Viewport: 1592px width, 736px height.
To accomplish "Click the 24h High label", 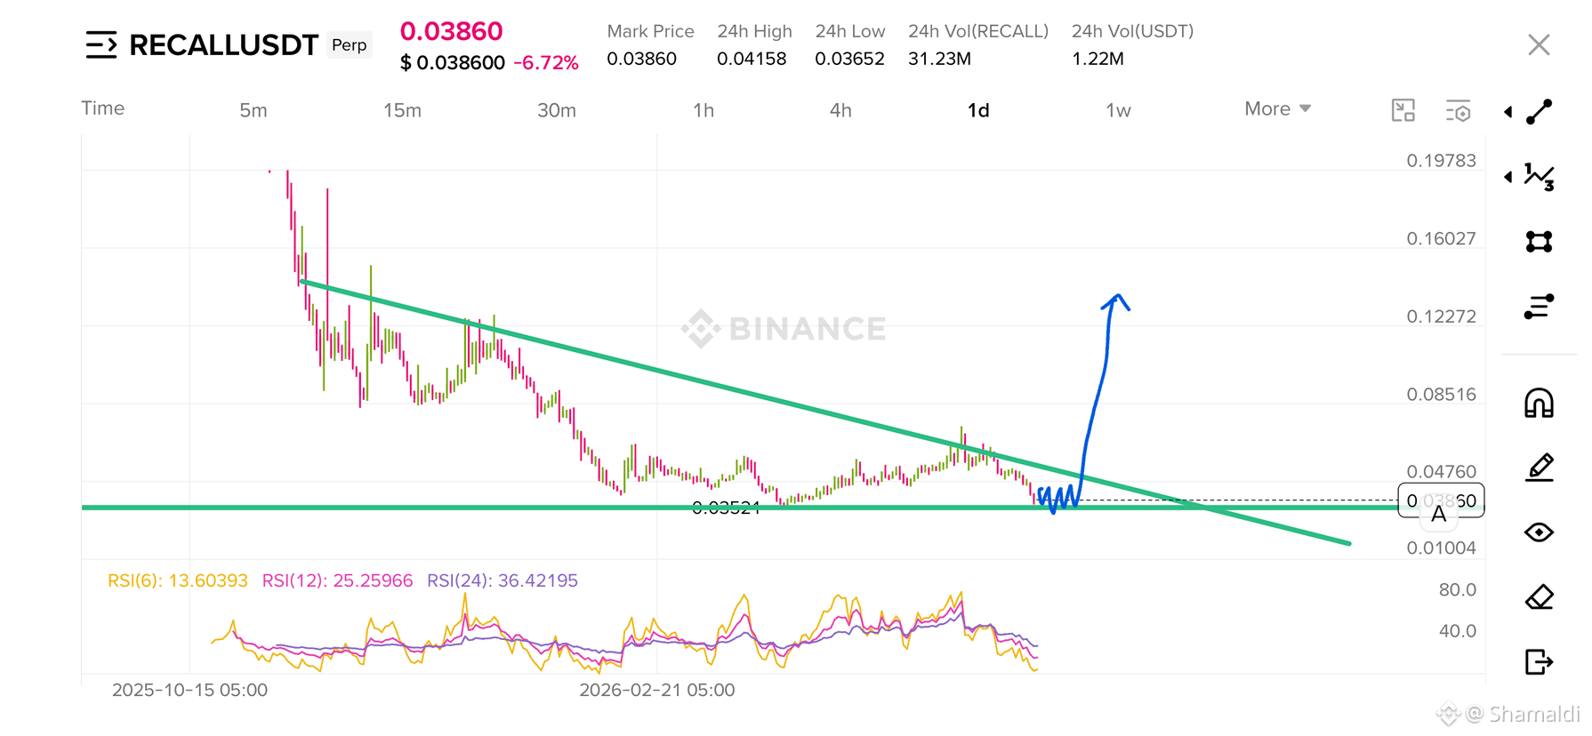I will pos(754,31).
